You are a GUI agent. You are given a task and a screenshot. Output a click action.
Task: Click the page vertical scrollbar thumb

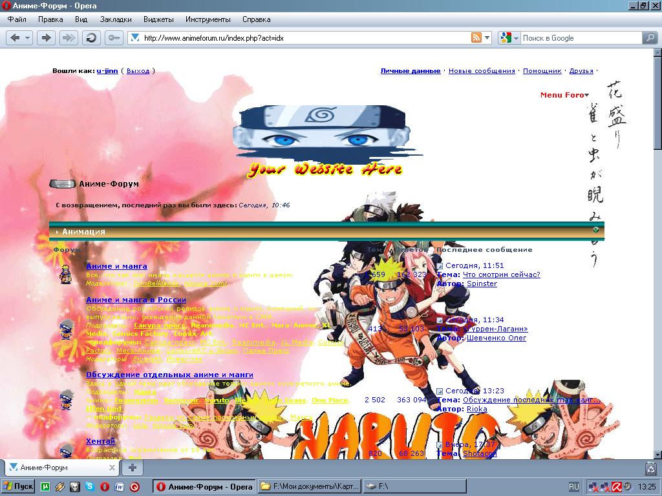click(657, 103)
